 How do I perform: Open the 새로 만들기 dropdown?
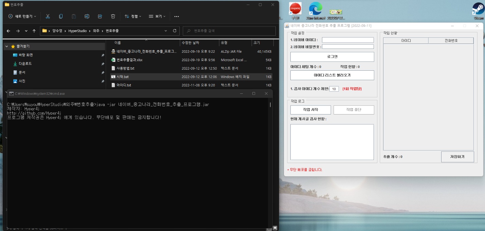(22, 16)
